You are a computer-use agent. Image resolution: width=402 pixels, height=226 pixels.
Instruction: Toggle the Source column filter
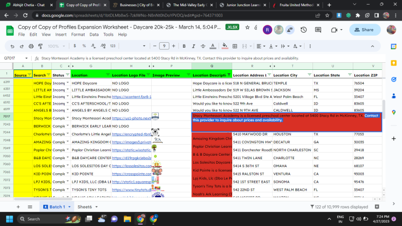[30, 75]
